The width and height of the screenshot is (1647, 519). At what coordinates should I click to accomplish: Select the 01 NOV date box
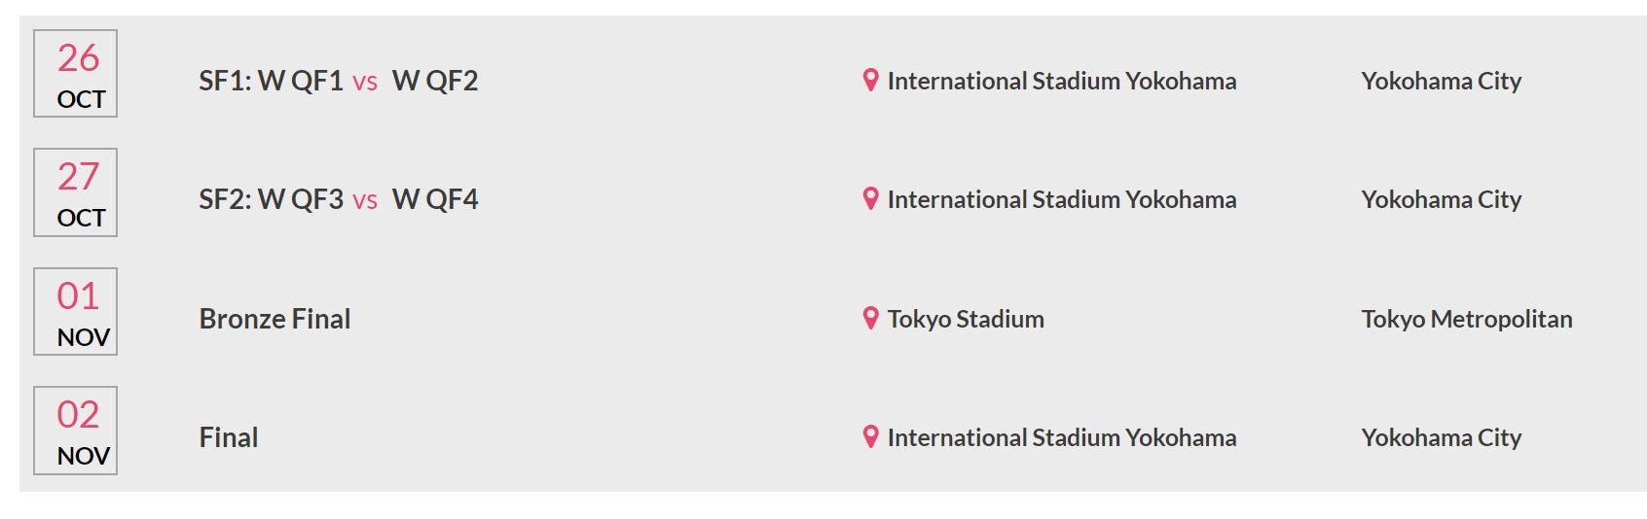coord(76,312)
